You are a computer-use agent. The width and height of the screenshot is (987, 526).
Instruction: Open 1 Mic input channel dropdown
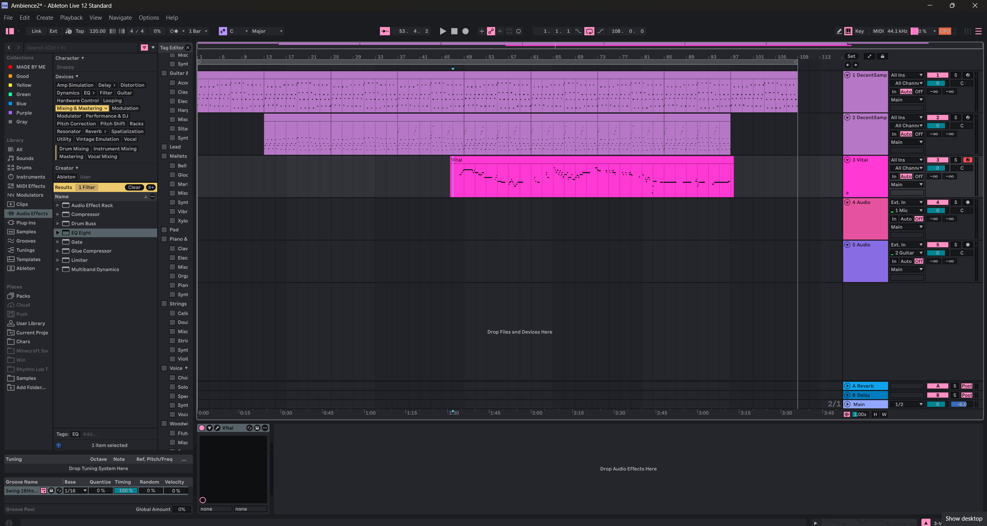[907, 211]
